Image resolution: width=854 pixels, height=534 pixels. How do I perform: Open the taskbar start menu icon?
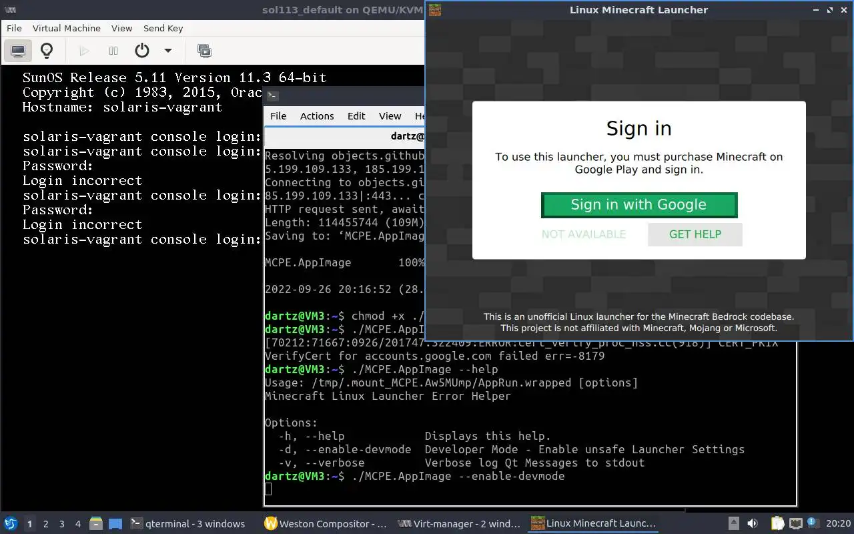point(10,523)
